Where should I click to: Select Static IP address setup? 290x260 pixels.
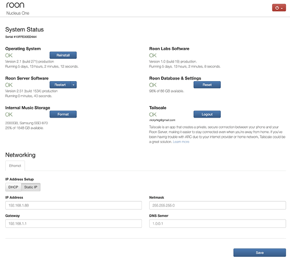pyautogui.click(x=31, y=187)
